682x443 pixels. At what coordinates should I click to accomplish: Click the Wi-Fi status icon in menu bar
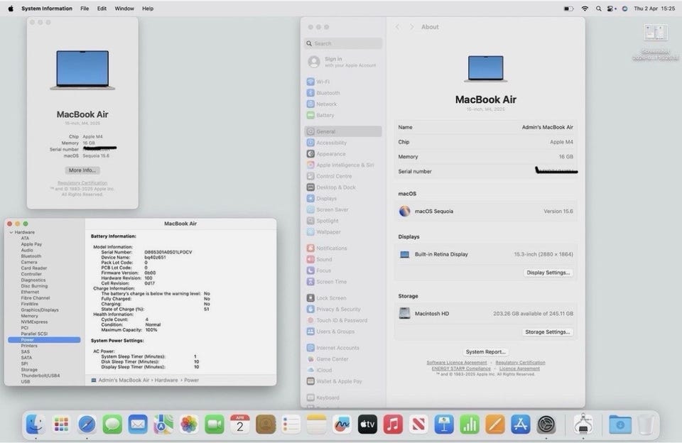585,9
